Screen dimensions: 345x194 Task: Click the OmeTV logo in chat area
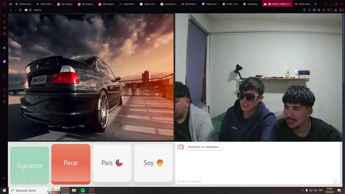180,147
